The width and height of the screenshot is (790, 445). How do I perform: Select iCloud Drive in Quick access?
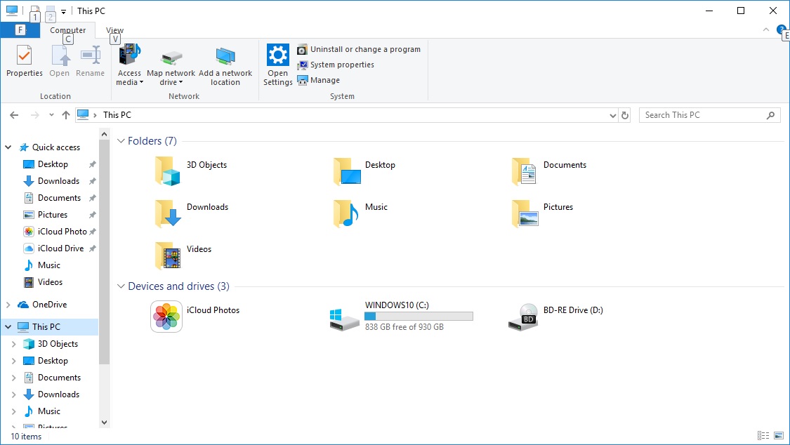point(60,248)
